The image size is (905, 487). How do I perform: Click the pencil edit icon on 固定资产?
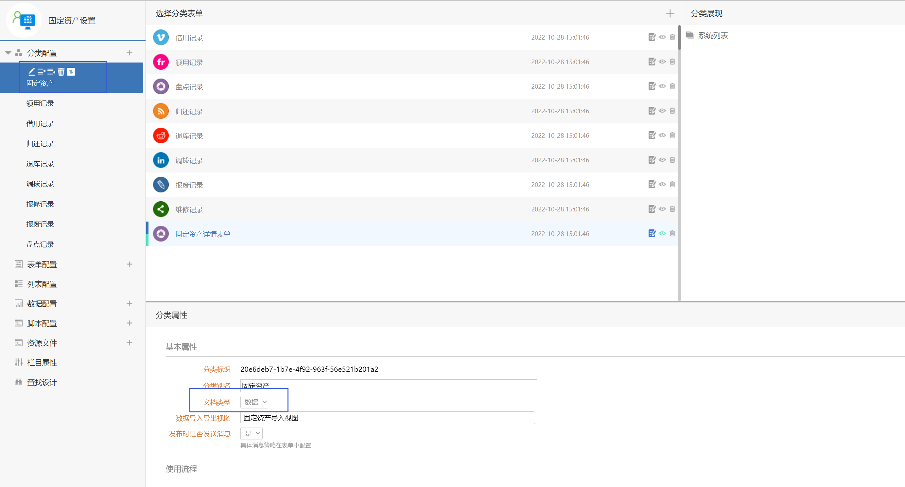32,72
